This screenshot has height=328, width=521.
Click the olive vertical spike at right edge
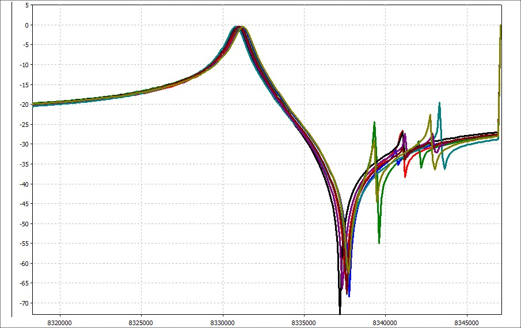(x=500, y=69)
